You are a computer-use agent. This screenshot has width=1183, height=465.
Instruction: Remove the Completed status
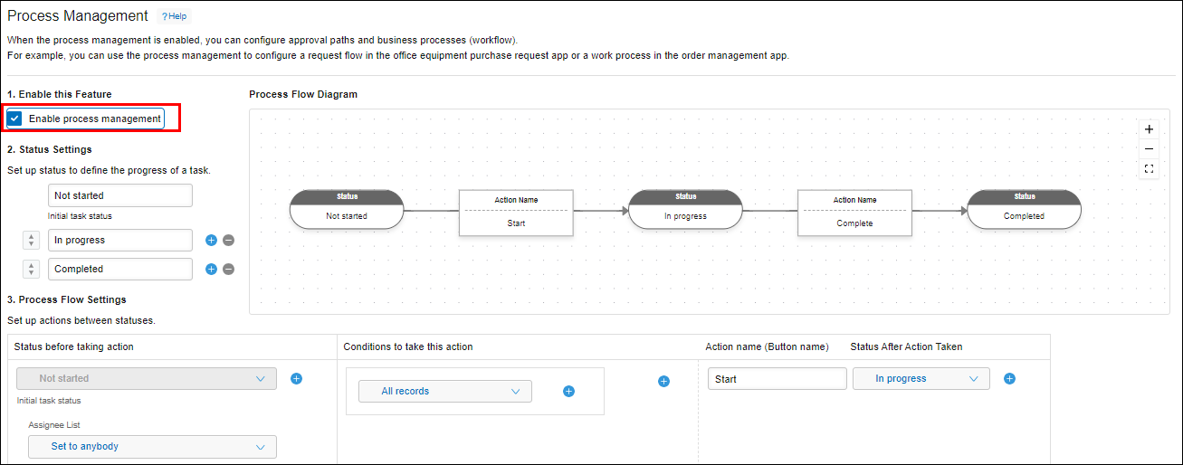click(x=229, y=269)
